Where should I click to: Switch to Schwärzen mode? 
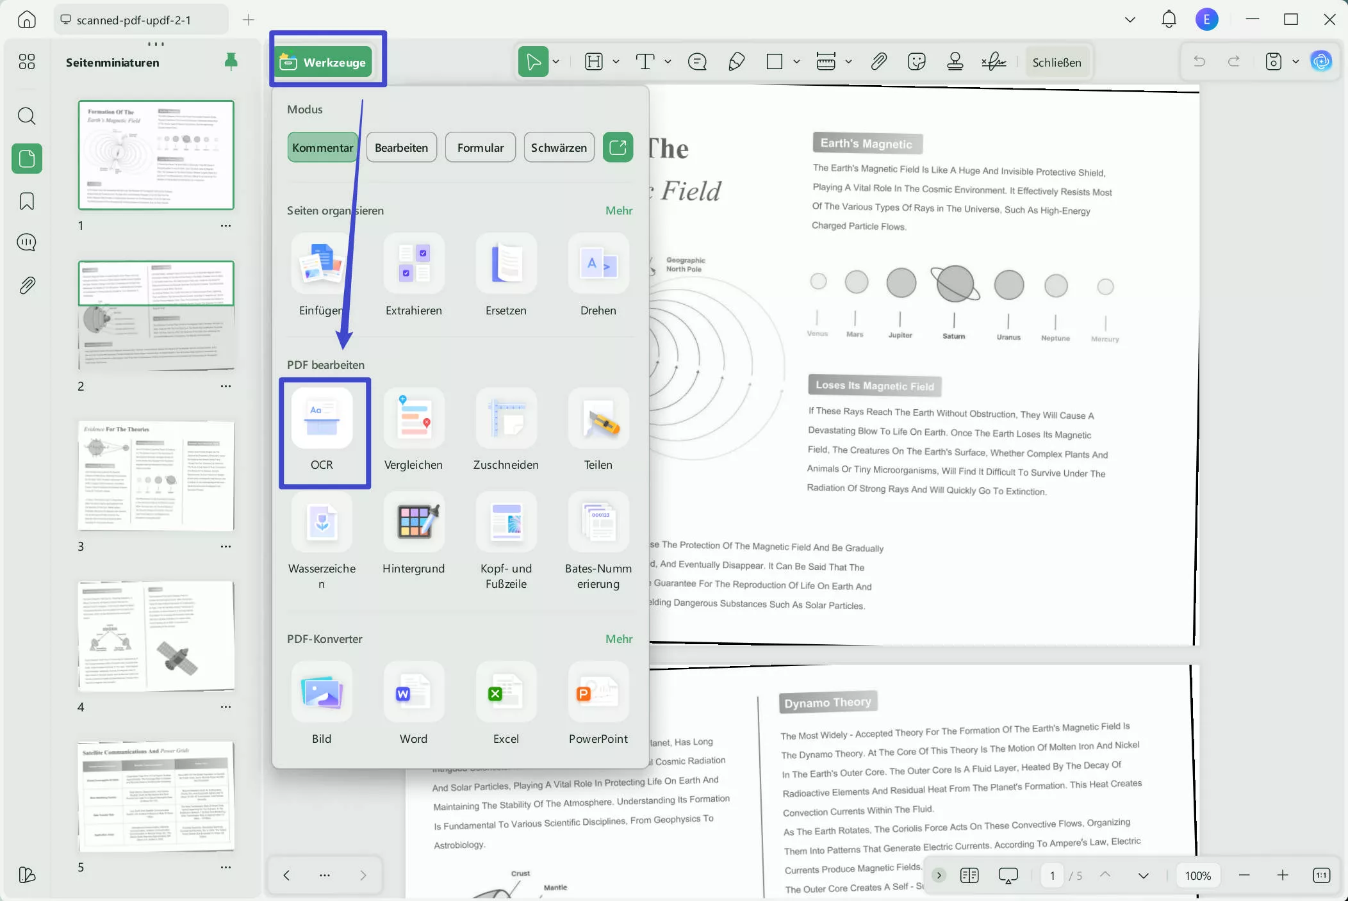[x=559, y=147]
